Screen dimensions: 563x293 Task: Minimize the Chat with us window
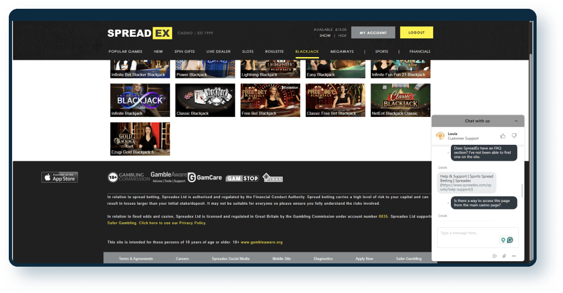[x=516, y=121]
